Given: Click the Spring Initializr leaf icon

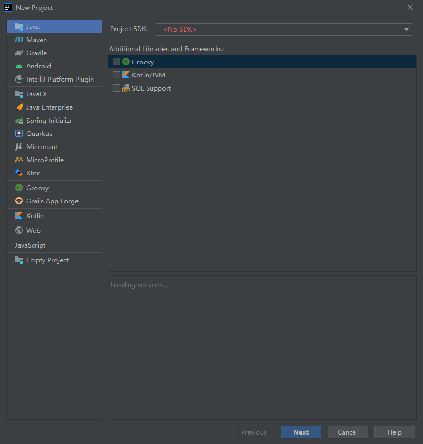Looking at the screenshot, I should pyautogui.click(x=19, y=121).
